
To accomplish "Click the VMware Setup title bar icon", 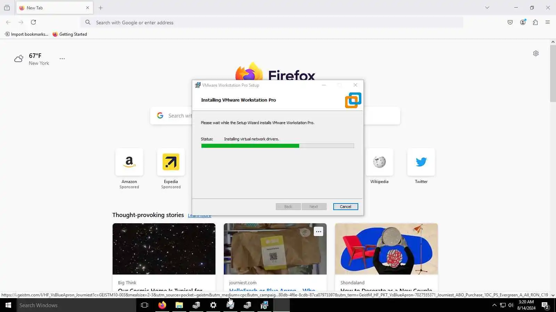I will (x=198, y=85).
